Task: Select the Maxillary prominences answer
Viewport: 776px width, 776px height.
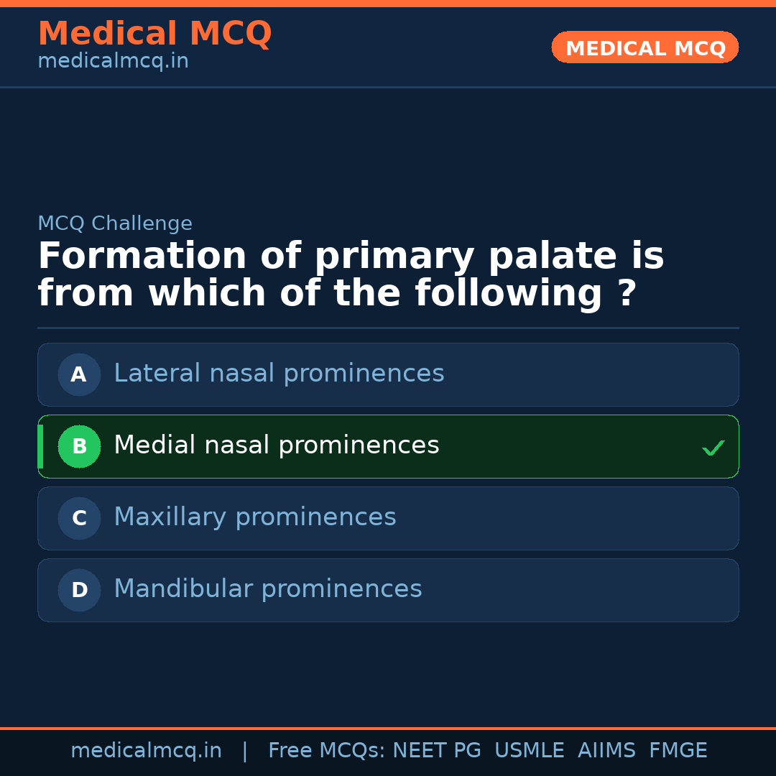Action: (255, 517)
